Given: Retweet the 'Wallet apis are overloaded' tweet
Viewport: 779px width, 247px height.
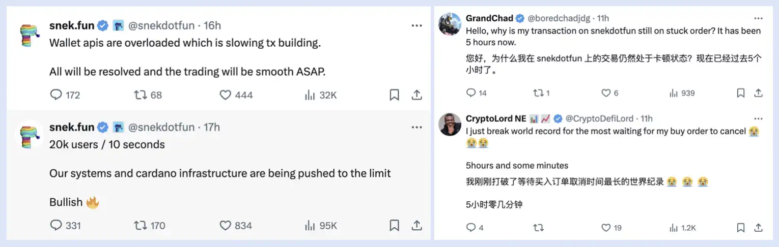Looking at the screenshot, I should coord(140,95).
